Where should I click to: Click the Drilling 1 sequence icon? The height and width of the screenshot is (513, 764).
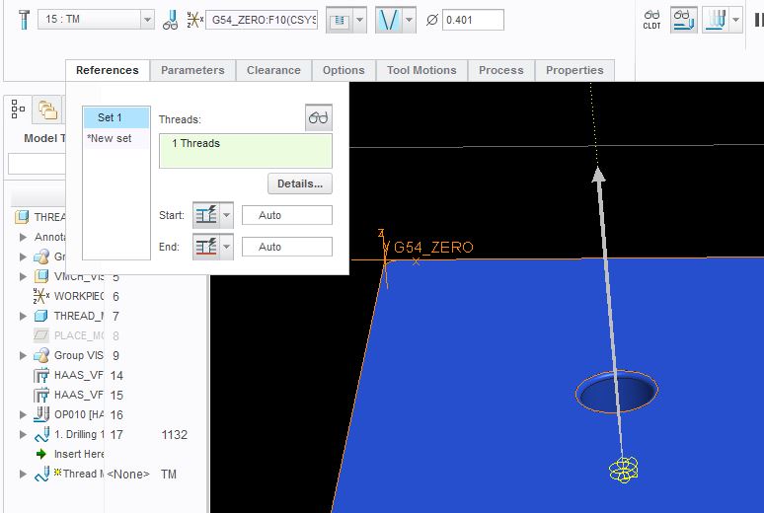(x=41, y=434)
